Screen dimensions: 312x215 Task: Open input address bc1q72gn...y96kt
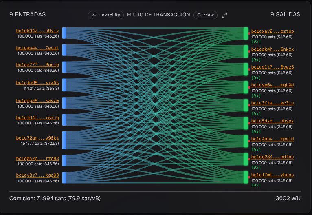click(x=37, y=138)
